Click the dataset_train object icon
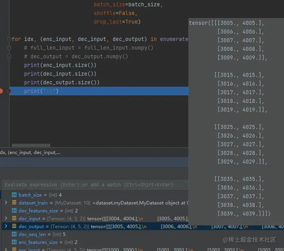Viewport: 284px width, 251px height. tap(14, 203)
